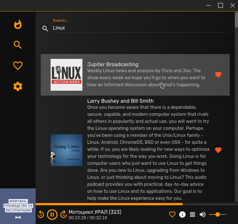Adjust the volume slider
The width and height of the screenshot is (238, 224).
coord(218,214)
